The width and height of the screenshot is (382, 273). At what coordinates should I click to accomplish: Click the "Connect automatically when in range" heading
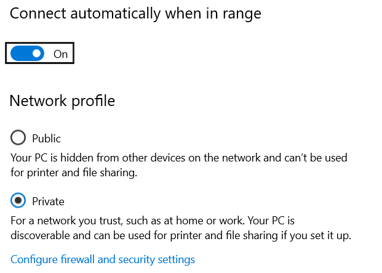click(x=135, y=14)
